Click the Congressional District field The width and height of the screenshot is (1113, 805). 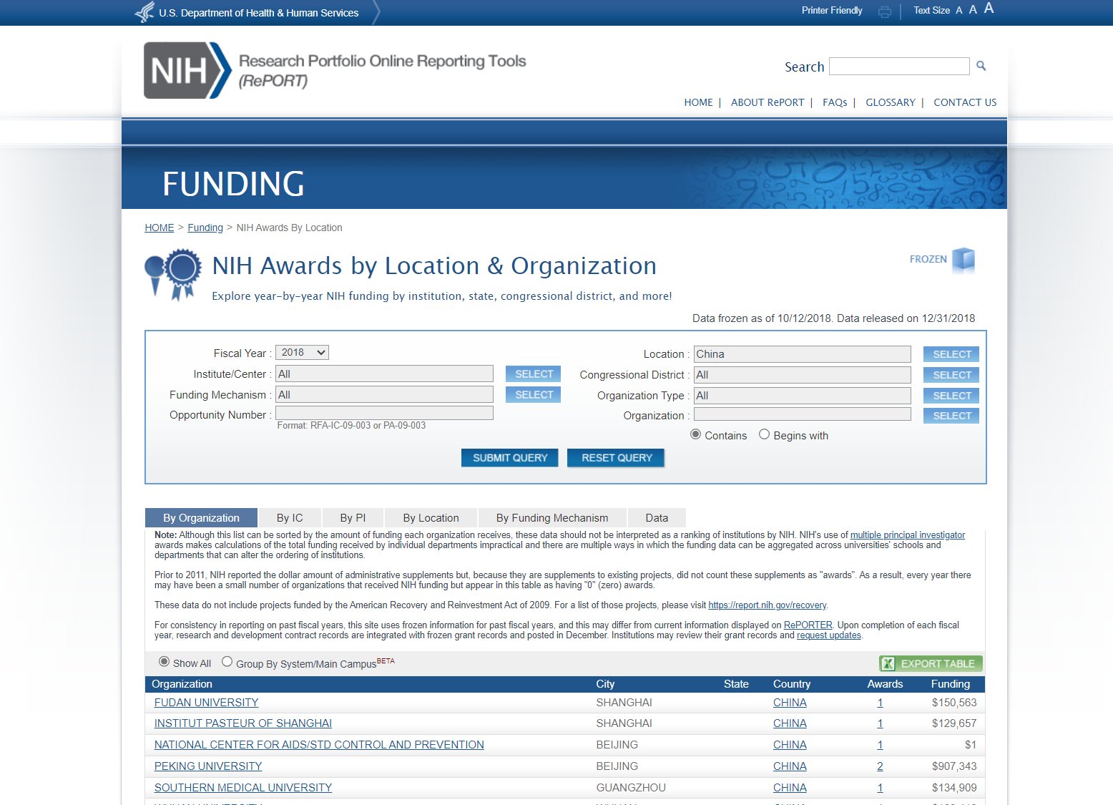[x=803, y=375]
